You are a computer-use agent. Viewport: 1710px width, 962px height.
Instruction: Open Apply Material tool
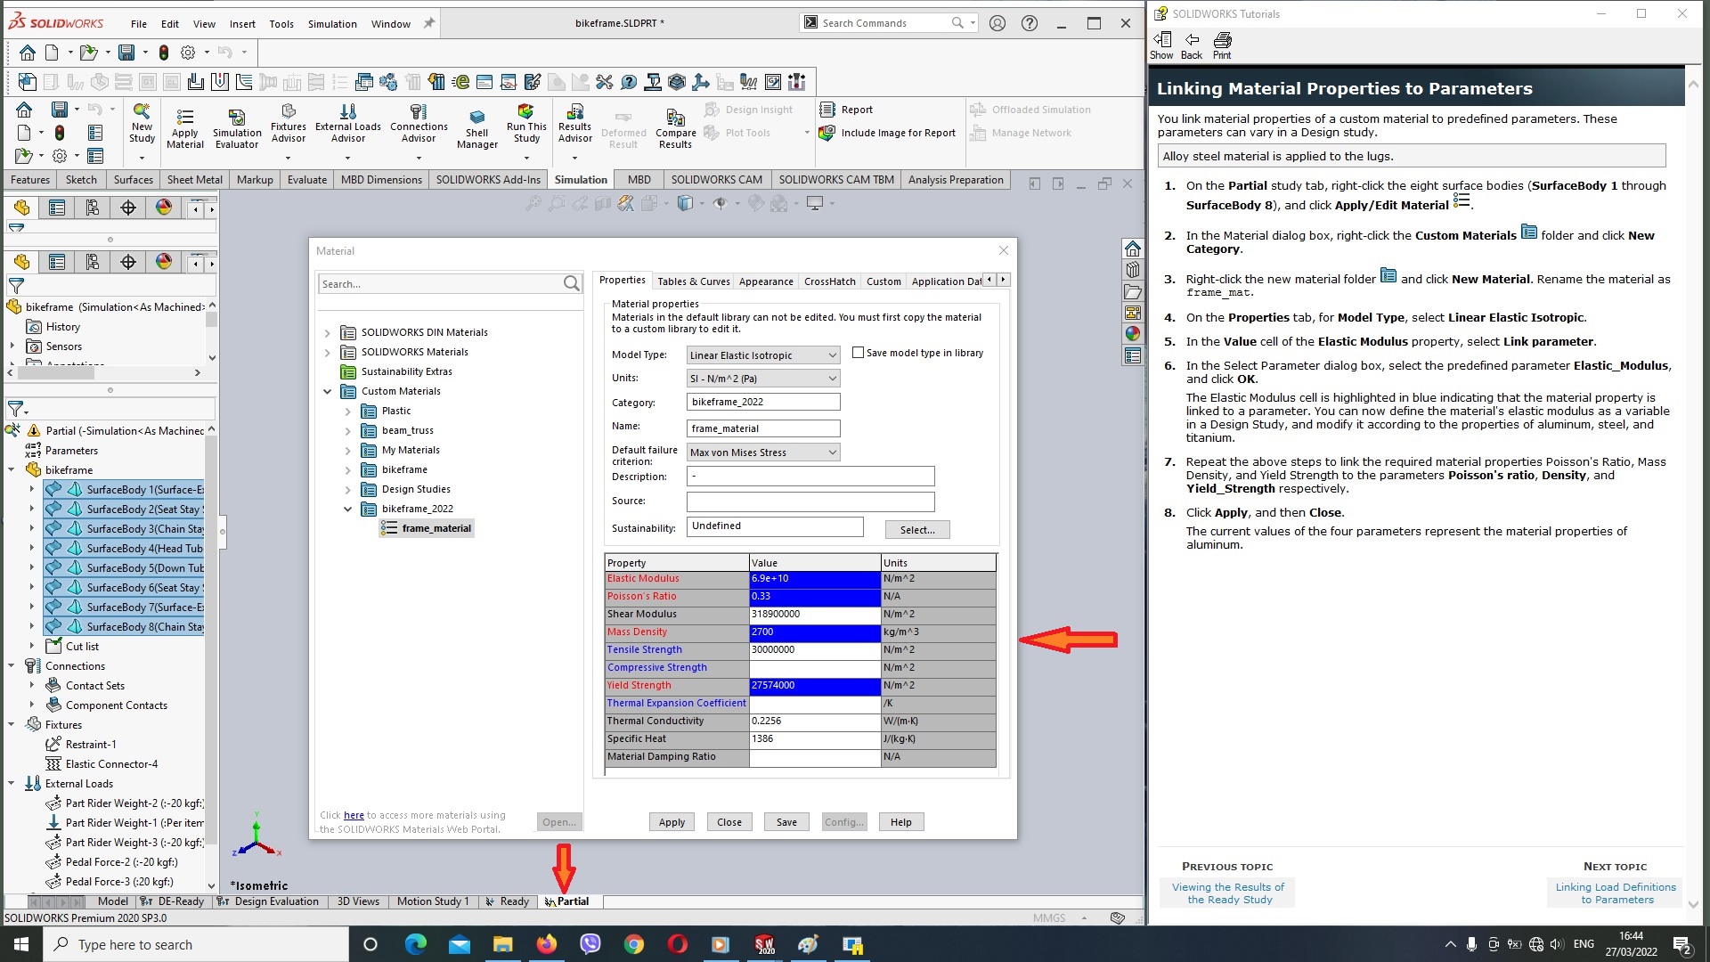184,128
